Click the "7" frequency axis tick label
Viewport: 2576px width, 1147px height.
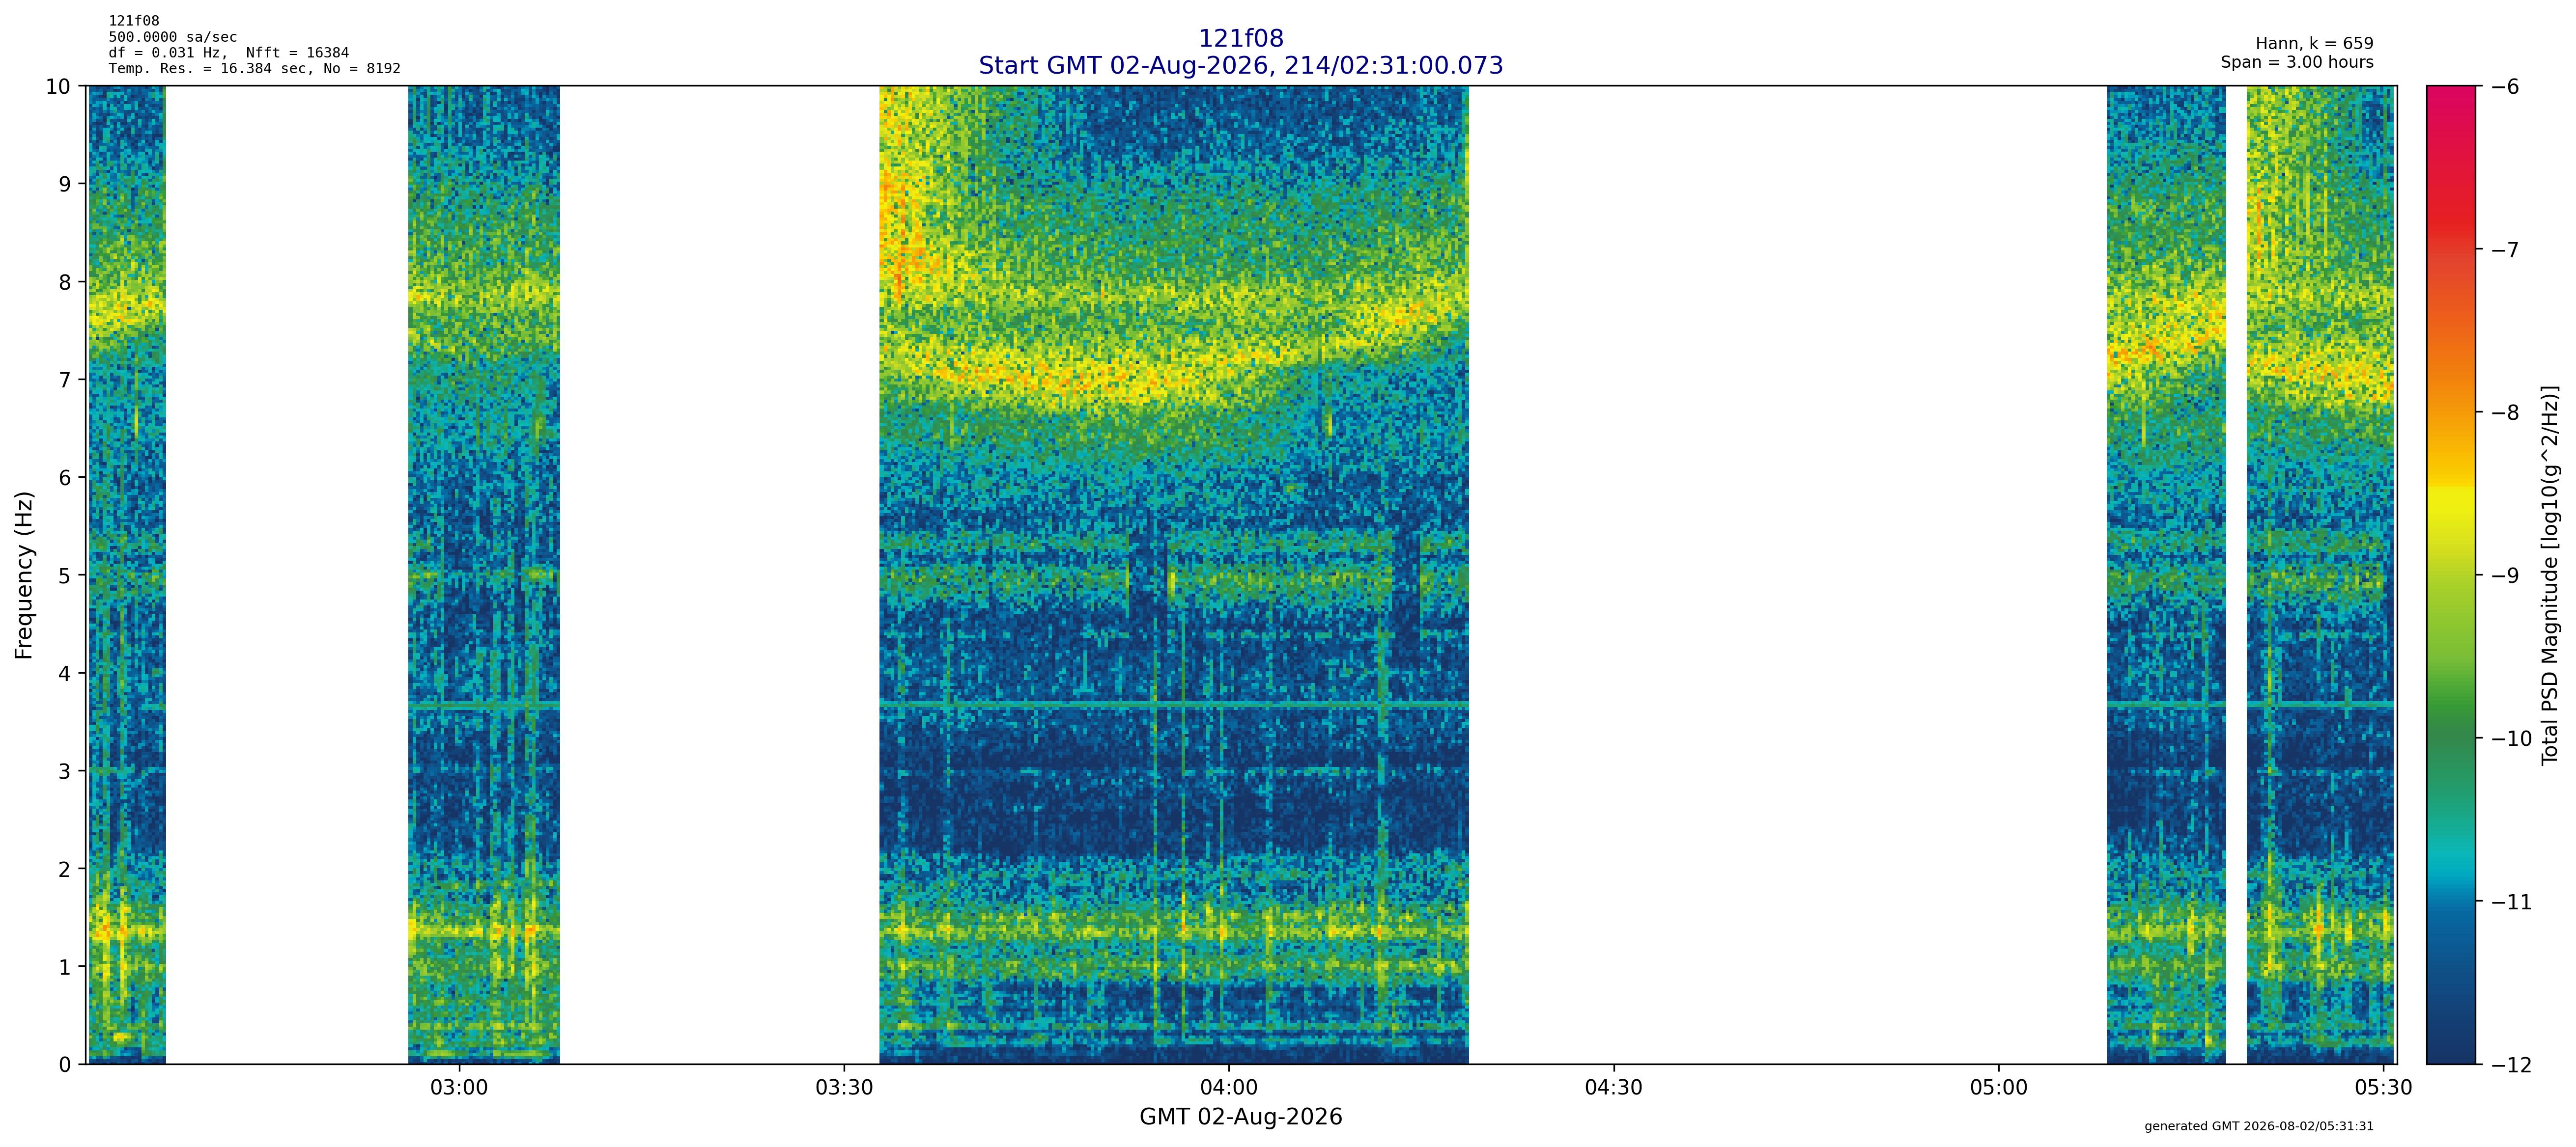click(66, 380)
